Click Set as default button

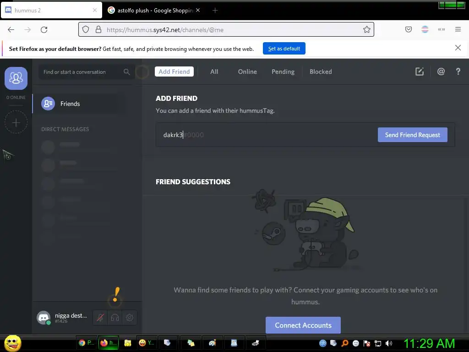284,49
